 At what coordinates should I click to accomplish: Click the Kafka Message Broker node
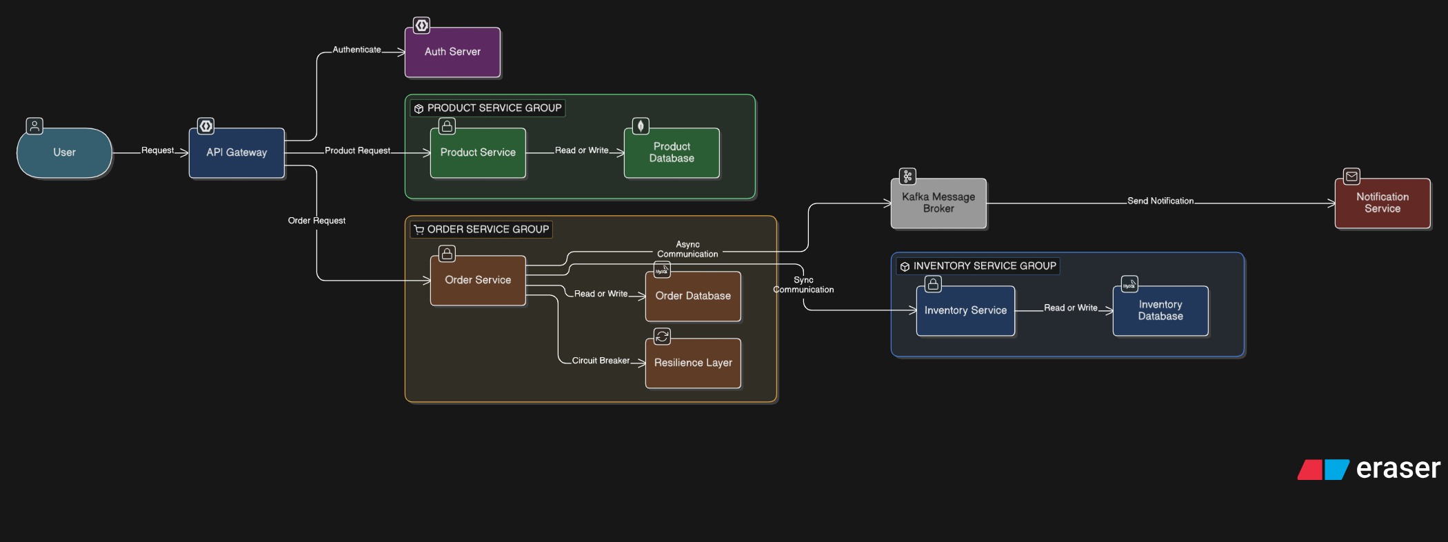pos(938,203)
